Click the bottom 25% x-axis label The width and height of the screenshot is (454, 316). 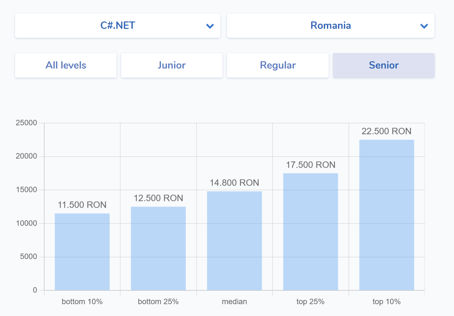click(x=158, y=302)
